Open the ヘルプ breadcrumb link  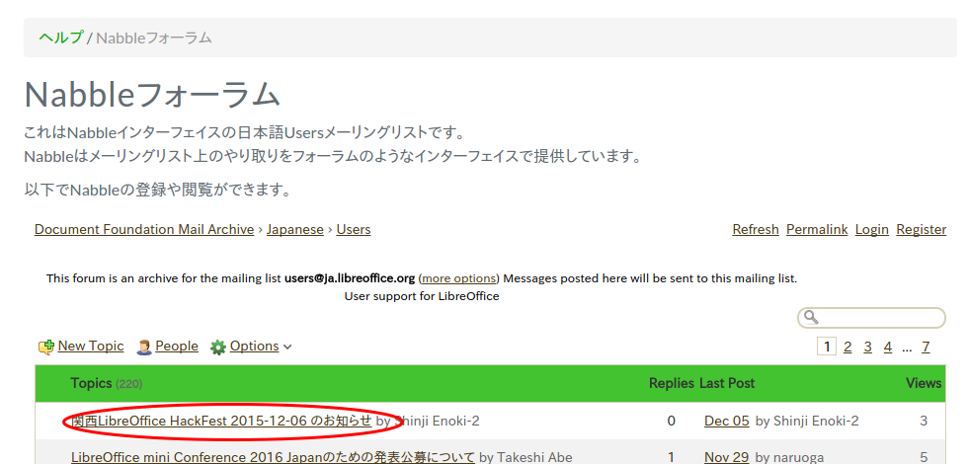click(60, 38)
